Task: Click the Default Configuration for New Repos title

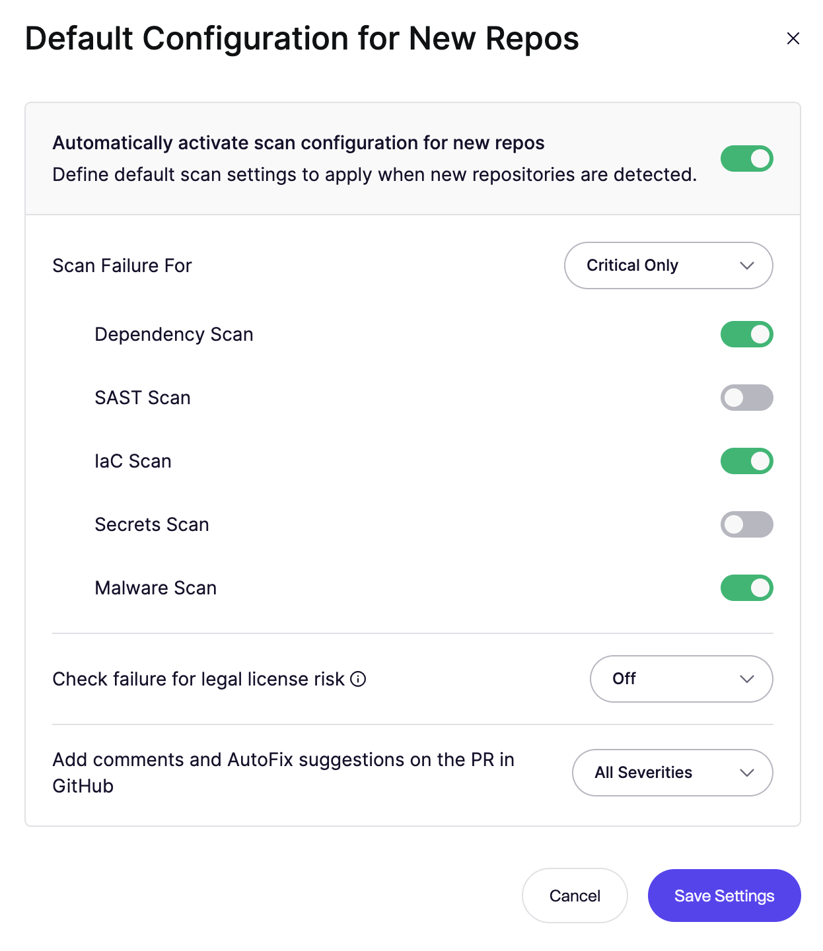Action: click(302, 38)
